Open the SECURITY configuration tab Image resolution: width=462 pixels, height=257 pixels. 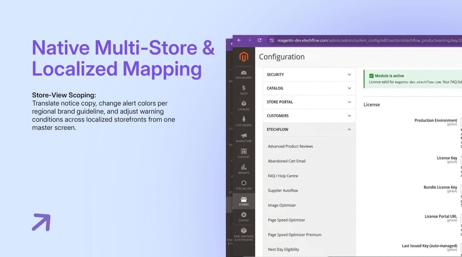click(309, 74)
